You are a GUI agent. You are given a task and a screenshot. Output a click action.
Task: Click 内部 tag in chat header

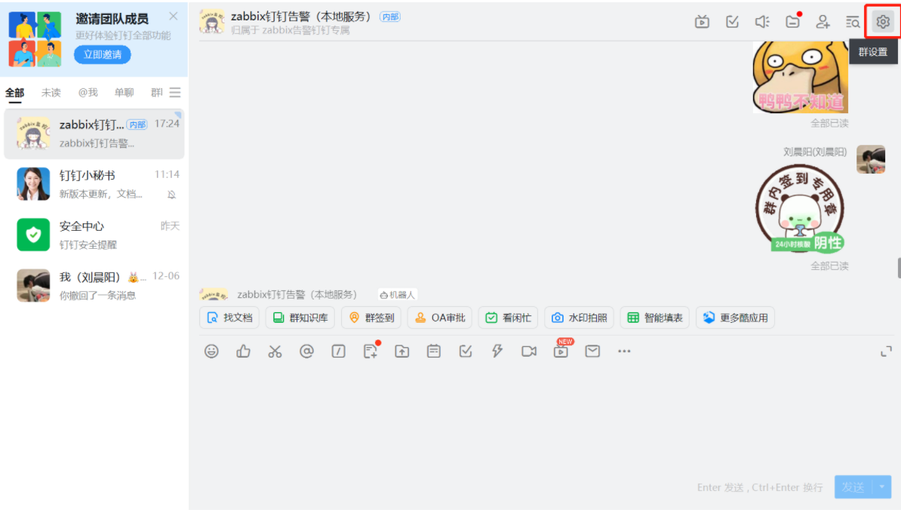click(x=390, y=17)
